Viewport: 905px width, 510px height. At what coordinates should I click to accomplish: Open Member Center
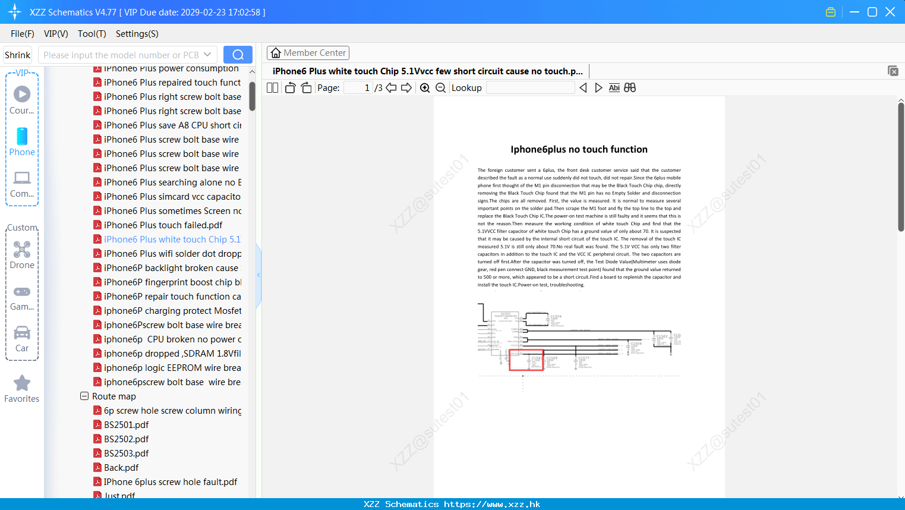coord(308,53)
